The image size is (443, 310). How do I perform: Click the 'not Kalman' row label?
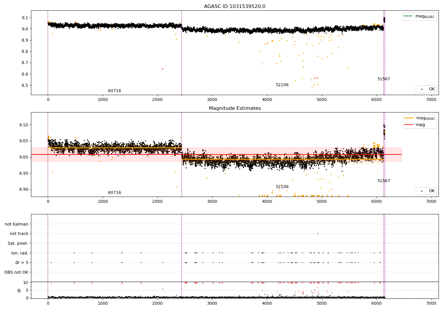(x=17, y=224)
